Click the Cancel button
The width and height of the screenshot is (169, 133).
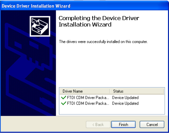click(152, 124)
